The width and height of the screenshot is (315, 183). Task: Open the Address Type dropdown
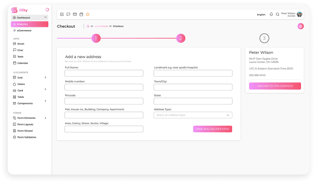tap(193, 115)
